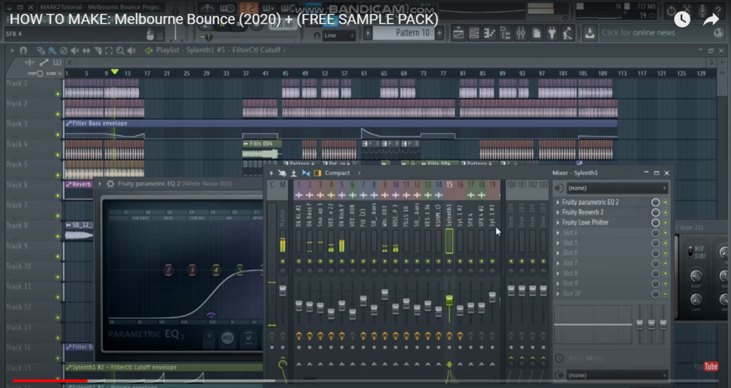The height and width of the screenshot is (388, 731).
Task: Select the playlist Zoom magnifier tool
Action: (120, 50)
